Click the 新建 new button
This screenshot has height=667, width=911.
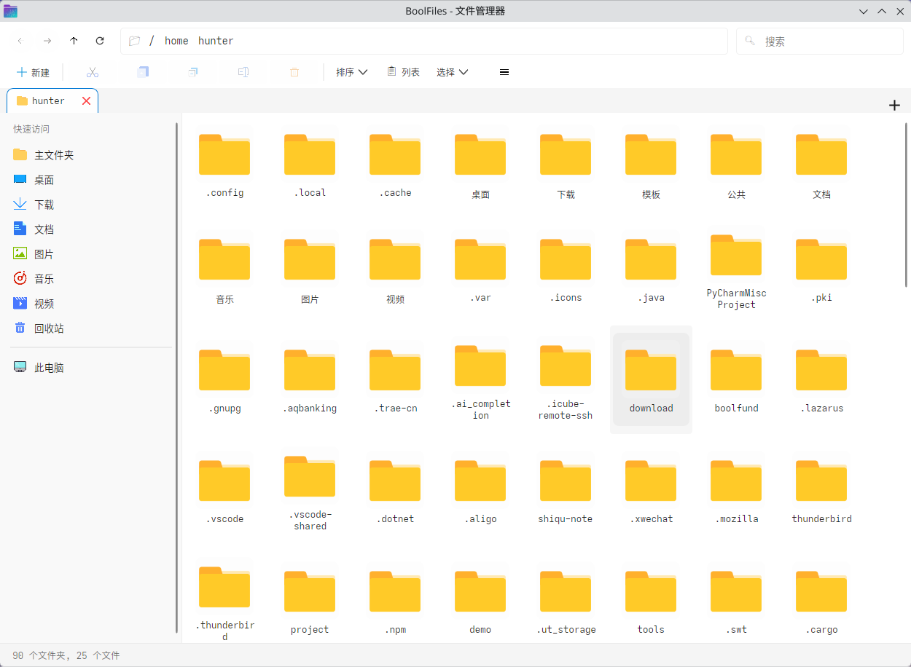pyautogui.click(x=34, y=72)
